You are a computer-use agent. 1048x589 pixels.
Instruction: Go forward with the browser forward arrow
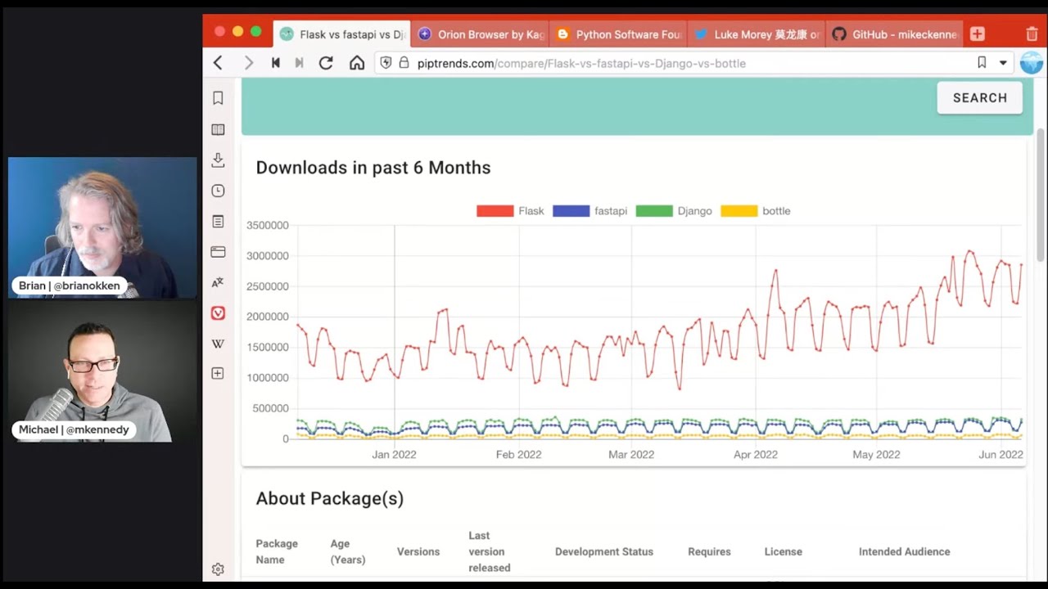point(249,63)
